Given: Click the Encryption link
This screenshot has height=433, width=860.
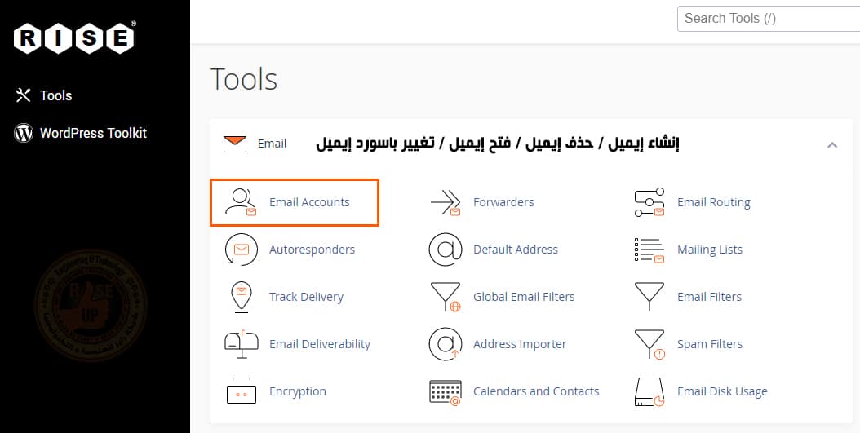Looking at the screenshot, I should coord(298,391).
